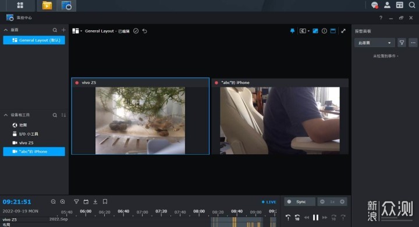Collapse the 设备和工具 devices section
The height and width of the screenshot is (227, 419).
tap(6, 115)
